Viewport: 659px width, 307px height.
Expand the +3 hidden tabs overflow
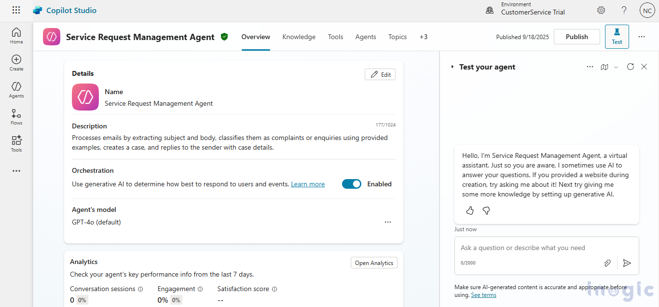pyautogui.click(x=424, y=37)
